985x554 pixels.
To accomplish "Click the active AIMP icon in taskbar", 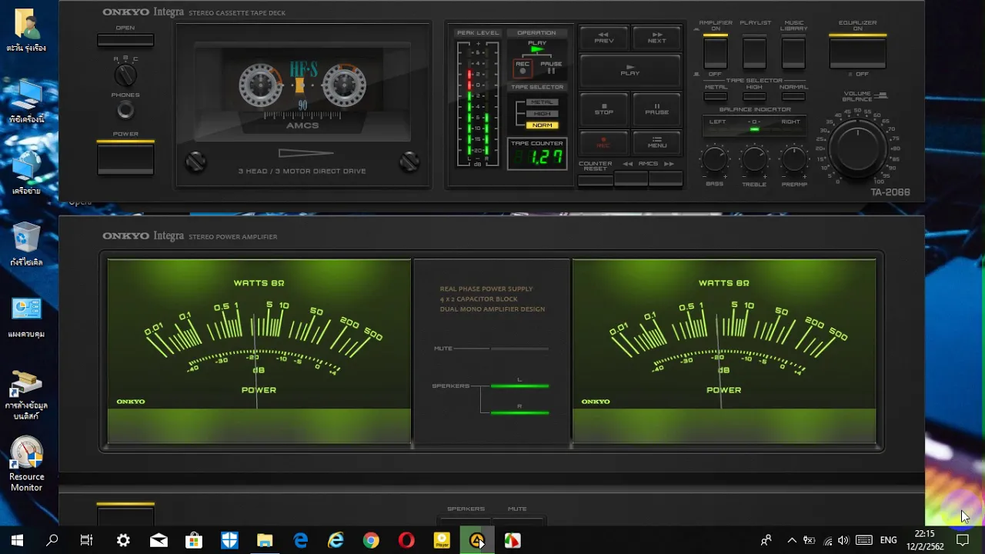I will pos(477,541).
